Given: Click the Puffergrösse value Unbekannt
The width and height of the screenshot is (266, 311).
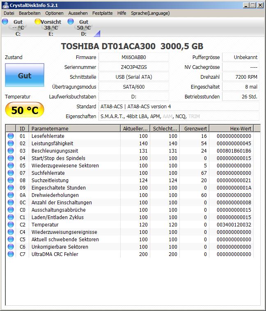Looking at the screenshot, I should tap(241, 57).
